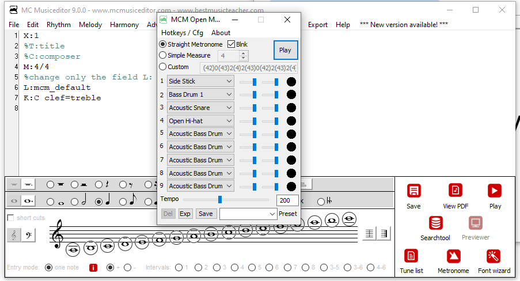Open the Previewer
Viewport: 520px width, 281px height.
[476, 223]
